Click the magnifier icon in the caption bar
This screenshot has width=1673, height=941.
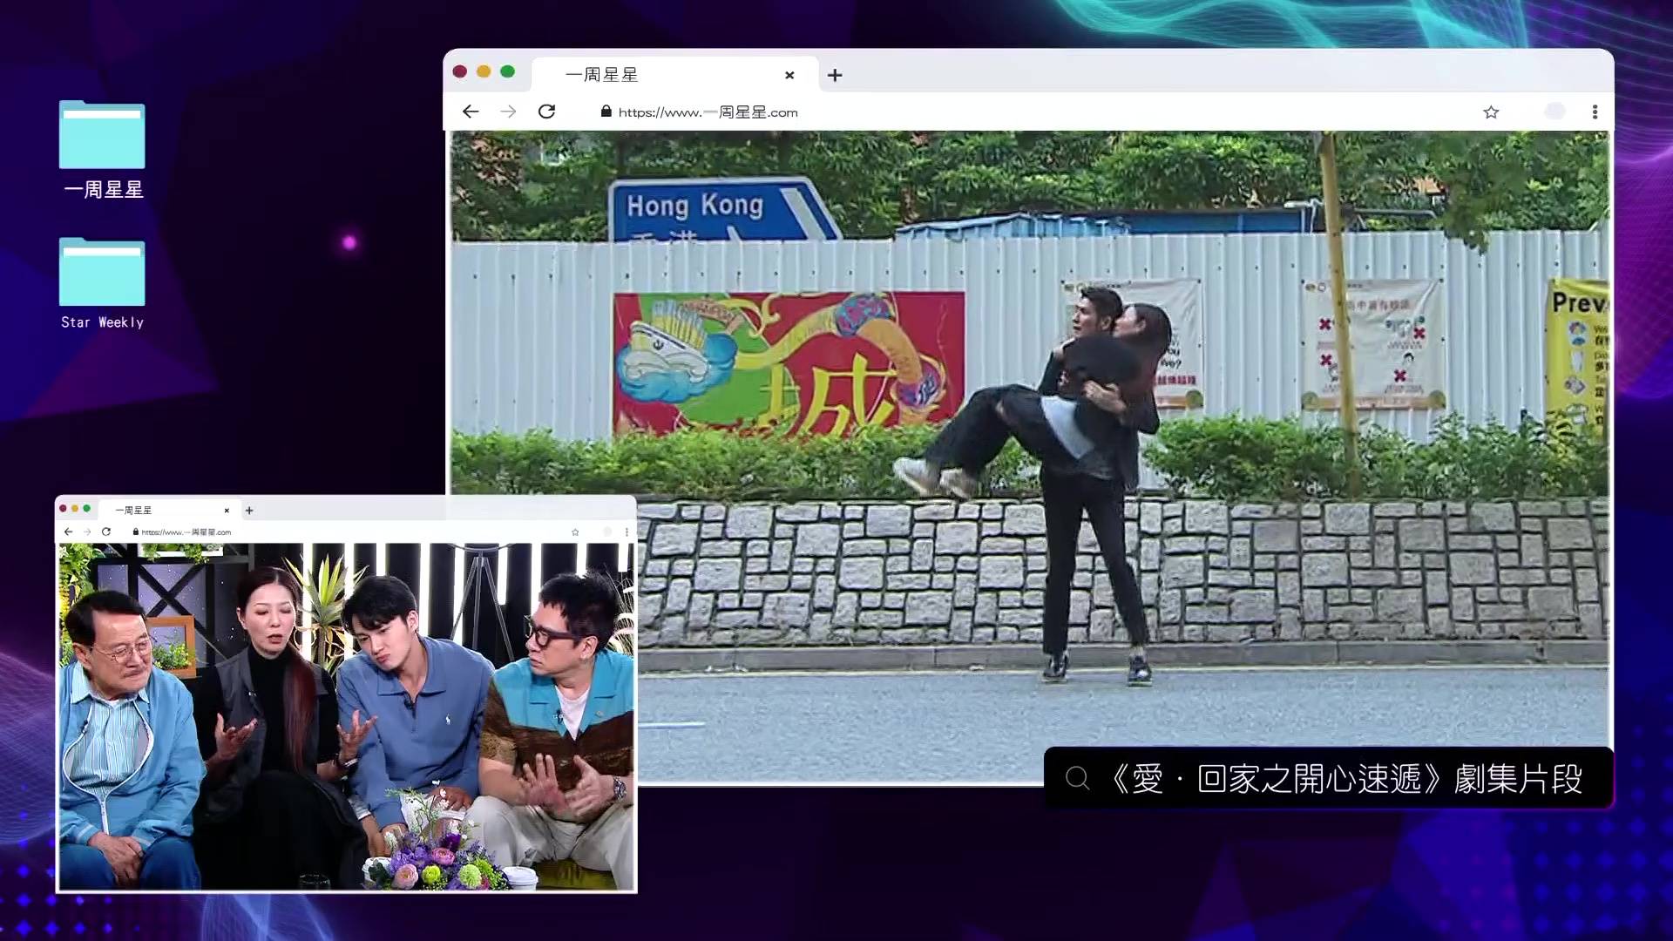tap(1078, 778)
